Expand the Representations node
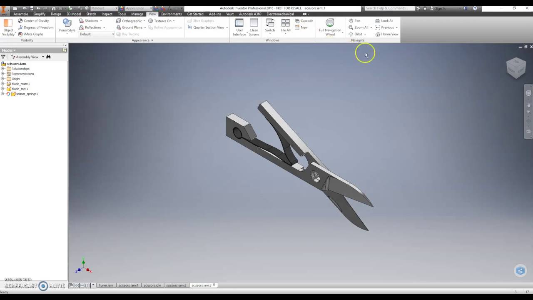The image size is (533, 300). point(3,74)
